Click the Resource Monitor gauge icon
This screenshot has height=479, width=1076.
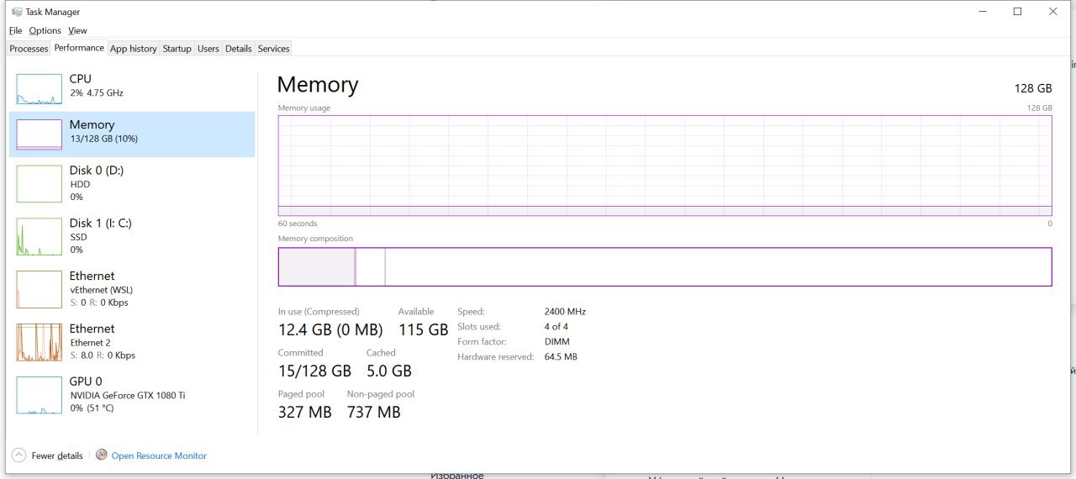point(102,455)
